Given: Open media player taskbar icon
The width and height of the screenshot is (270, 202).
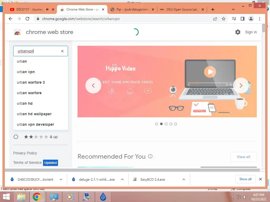Looking at the screenshot, I should [70, 197].
